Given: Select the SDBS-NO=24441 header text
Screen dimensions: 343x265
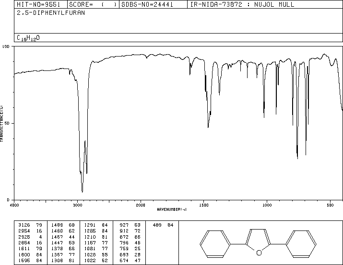Looking at the screenshot, I should [x=147, y=4].
